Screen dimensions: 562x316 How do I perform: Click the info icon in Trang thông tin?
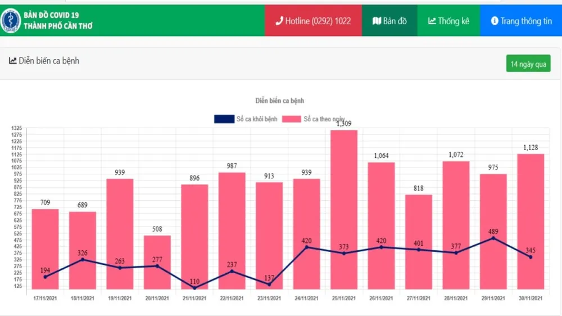coord(495,21)
